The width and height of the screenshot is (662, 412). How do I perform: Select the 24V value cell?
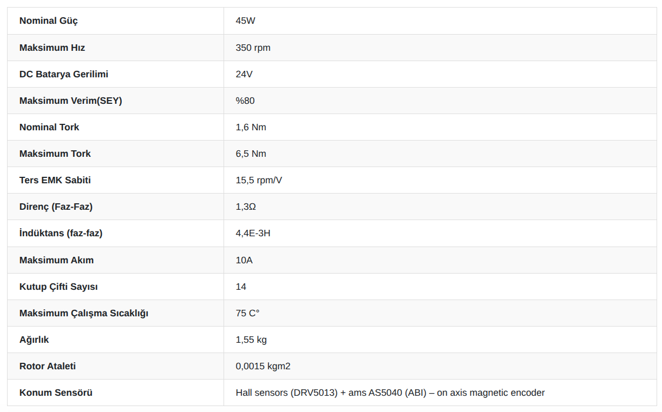[x=440, y=74]
